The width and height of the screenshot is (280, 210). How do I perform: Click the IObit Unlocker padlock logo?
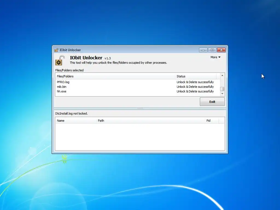pos(60,60)
